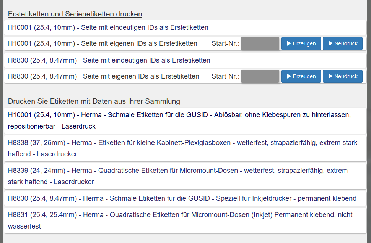Click the Neudruck button for H10001 labels
The width and height of the screenshot is (371, 243).
point(342,43)
